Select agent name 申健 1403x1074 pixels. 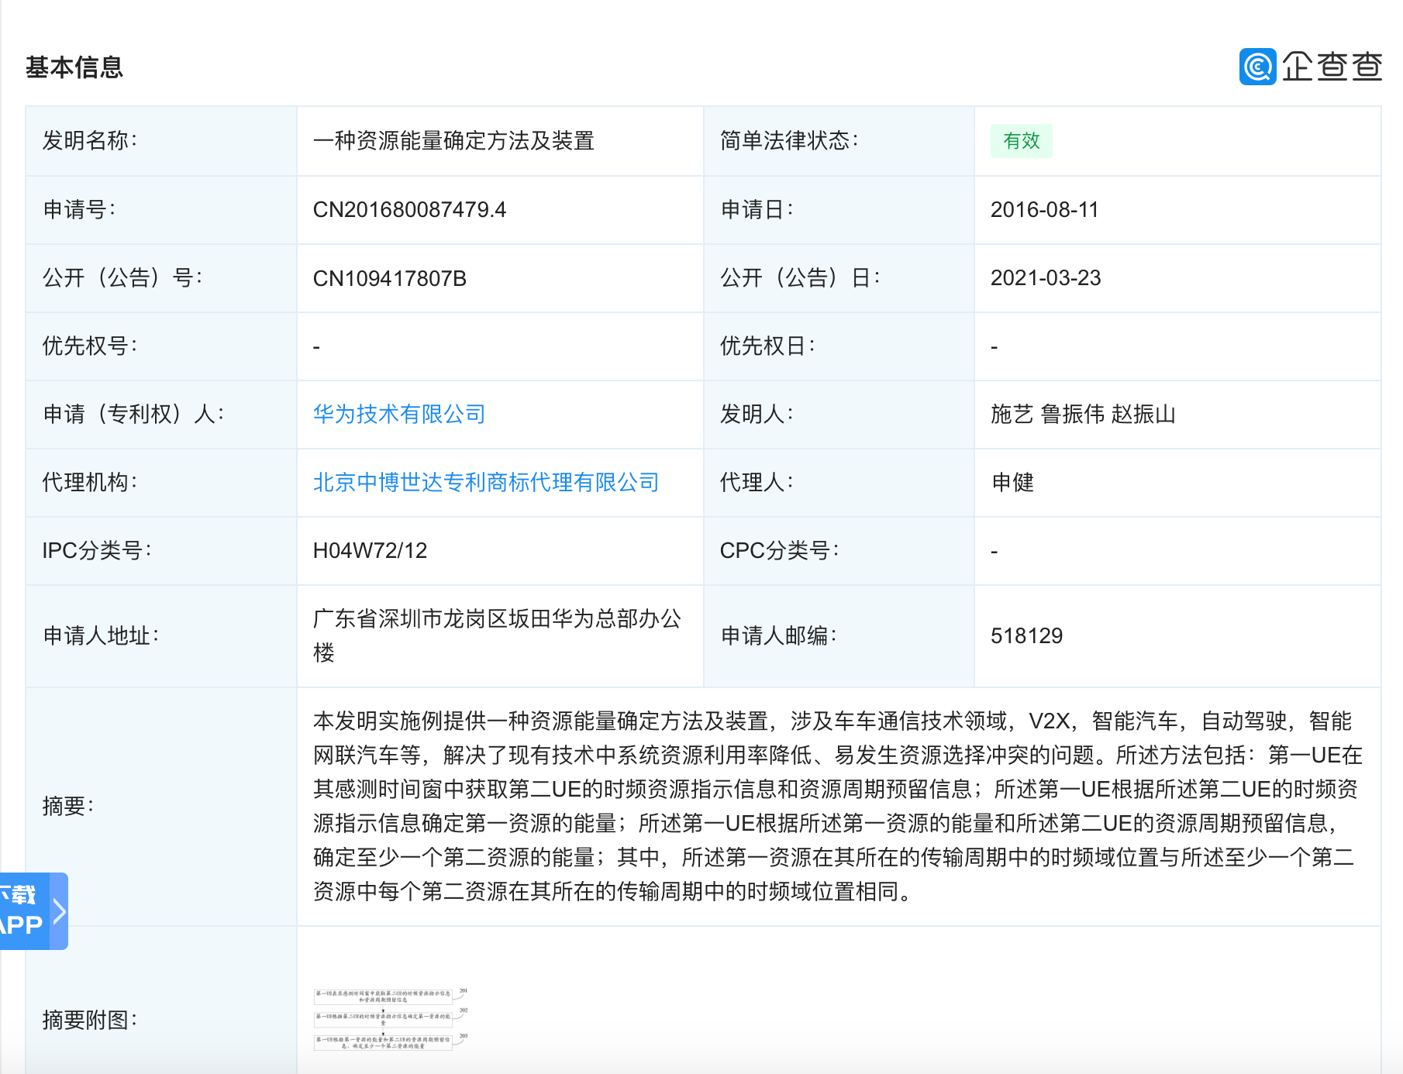point(1012,482)
